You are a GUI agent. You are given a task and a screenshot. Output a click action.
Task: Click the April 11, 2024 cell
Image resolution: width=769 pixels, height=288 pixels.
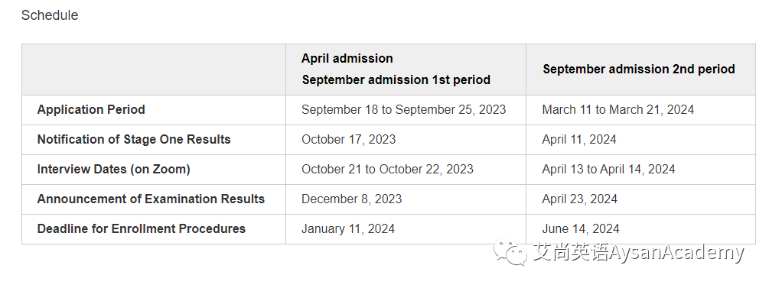[x=579, y=139]
